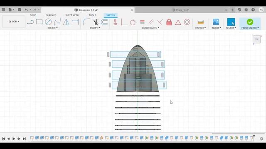Apply the Parallel constraint
The width and height of the screenshot is (266, 149).
pyautogui.click(x=151, y=22)
